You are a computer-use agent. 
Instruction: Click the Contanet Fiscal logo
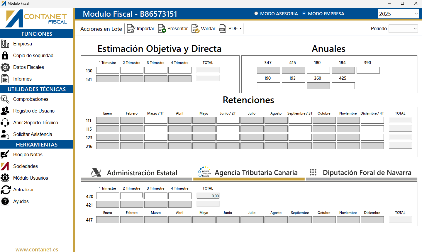pos(37,18)
